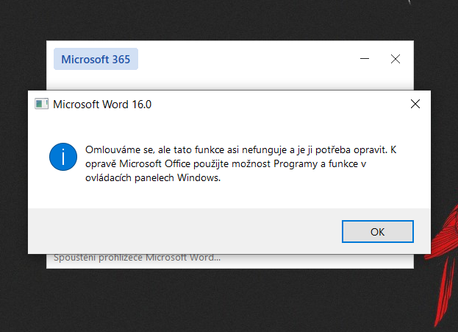Viewport: 458px width, 332px height.
Task: Click the "Microsoft Word 16.0" title text
Action: pyautogui.click(x=102, y=105)
